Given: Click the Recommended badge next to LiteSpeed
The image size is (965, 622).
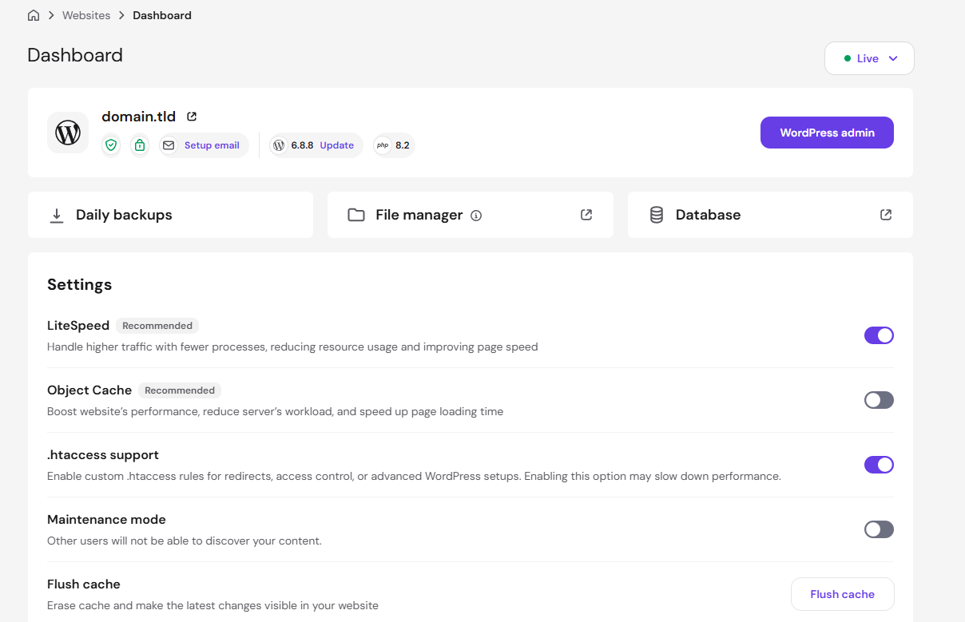Looking at the screenshot, I should (x=157, y=326).
